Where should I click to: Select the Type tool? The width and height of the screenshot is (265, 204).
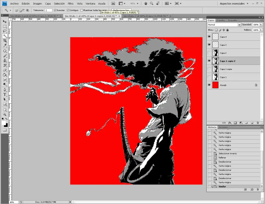point(5,94)
